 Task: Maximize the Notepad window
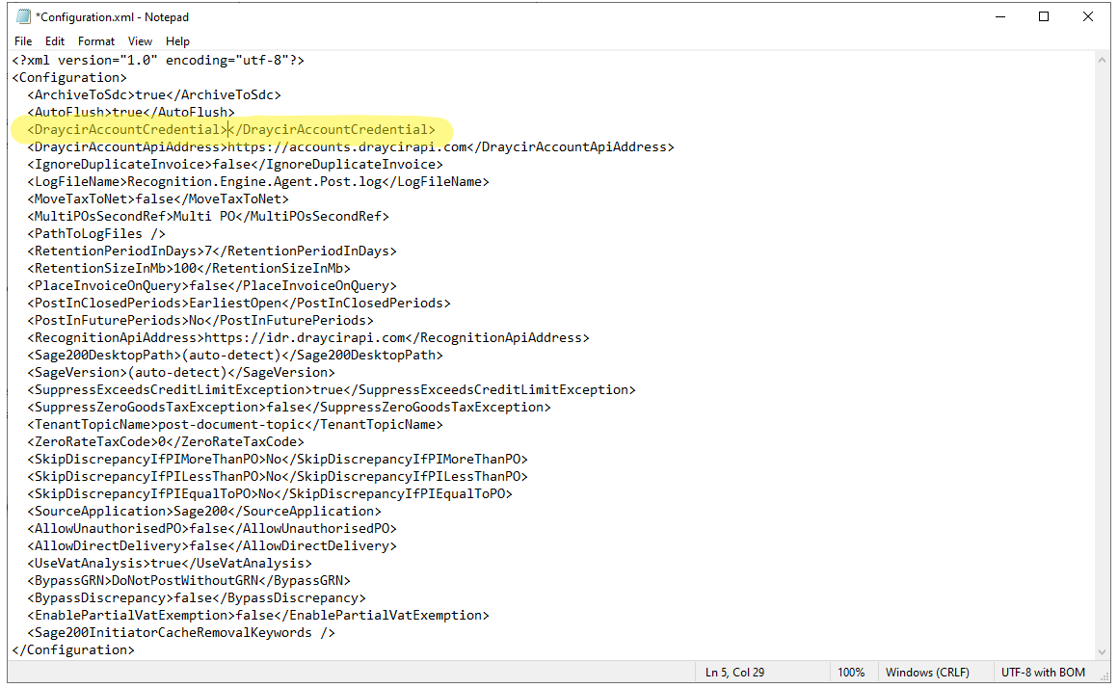[x=1044, y=16]
